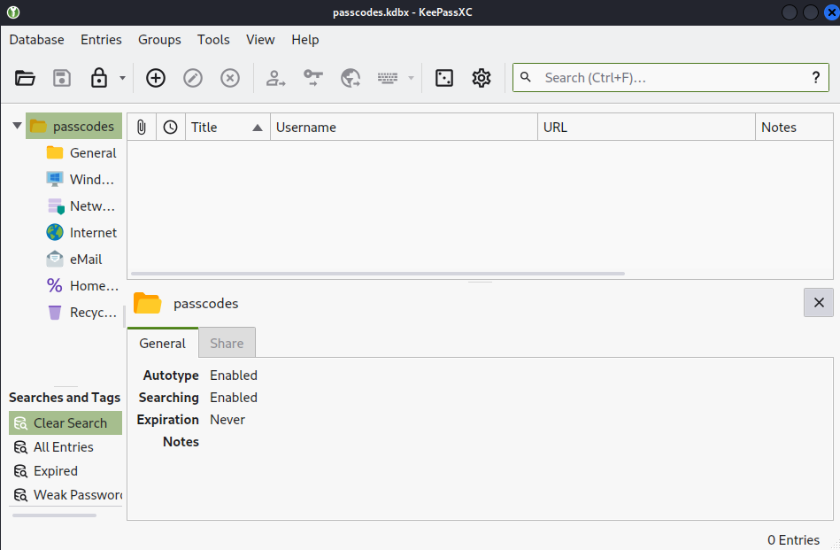Sort entries by Notes column

click(795, 127)
